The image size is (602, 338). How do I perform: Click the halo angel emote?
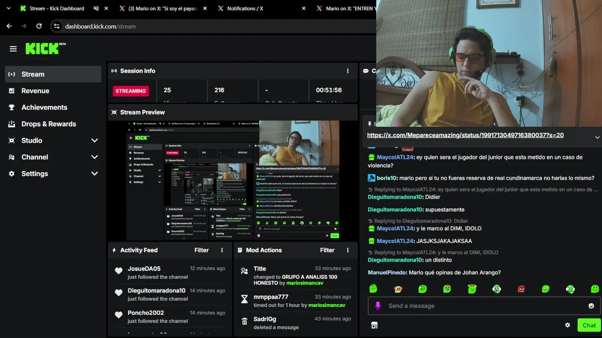coord(472,289)
